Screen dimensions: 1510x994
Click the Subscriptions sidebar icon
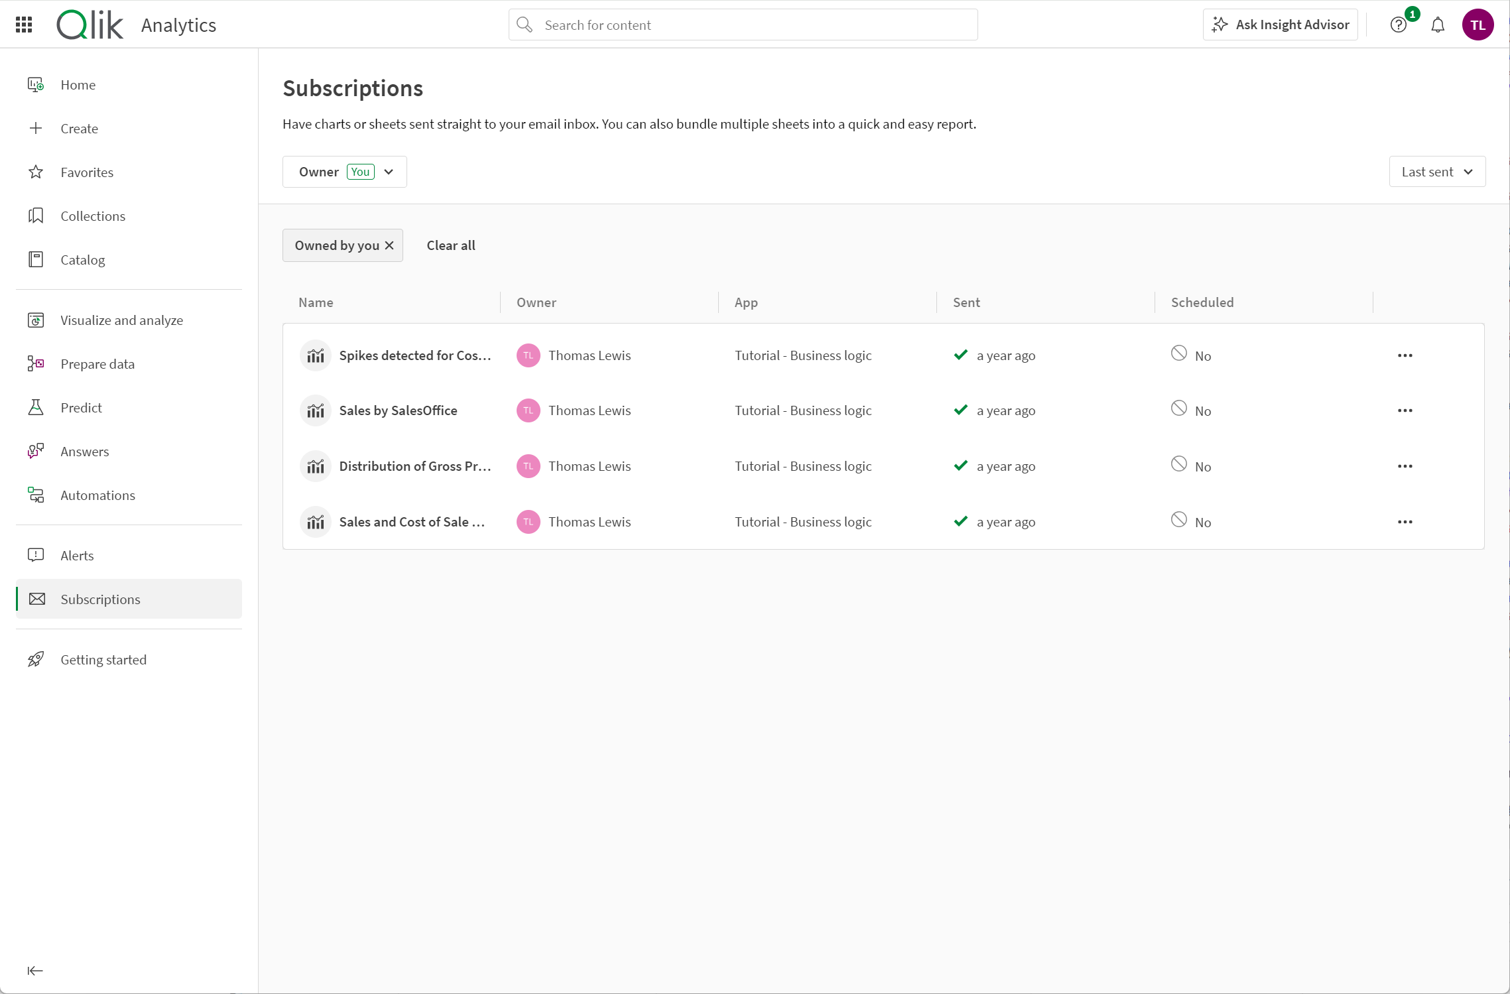point(36,599)
